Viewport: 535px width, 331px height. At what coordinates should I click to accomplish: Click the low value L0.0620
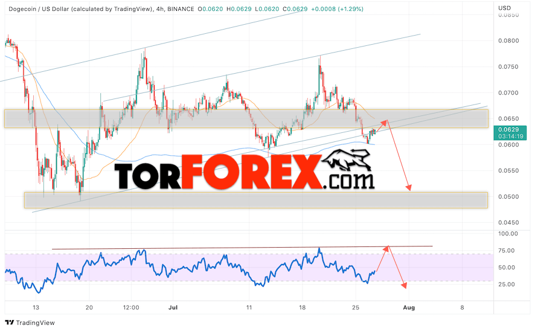point(267,9)
